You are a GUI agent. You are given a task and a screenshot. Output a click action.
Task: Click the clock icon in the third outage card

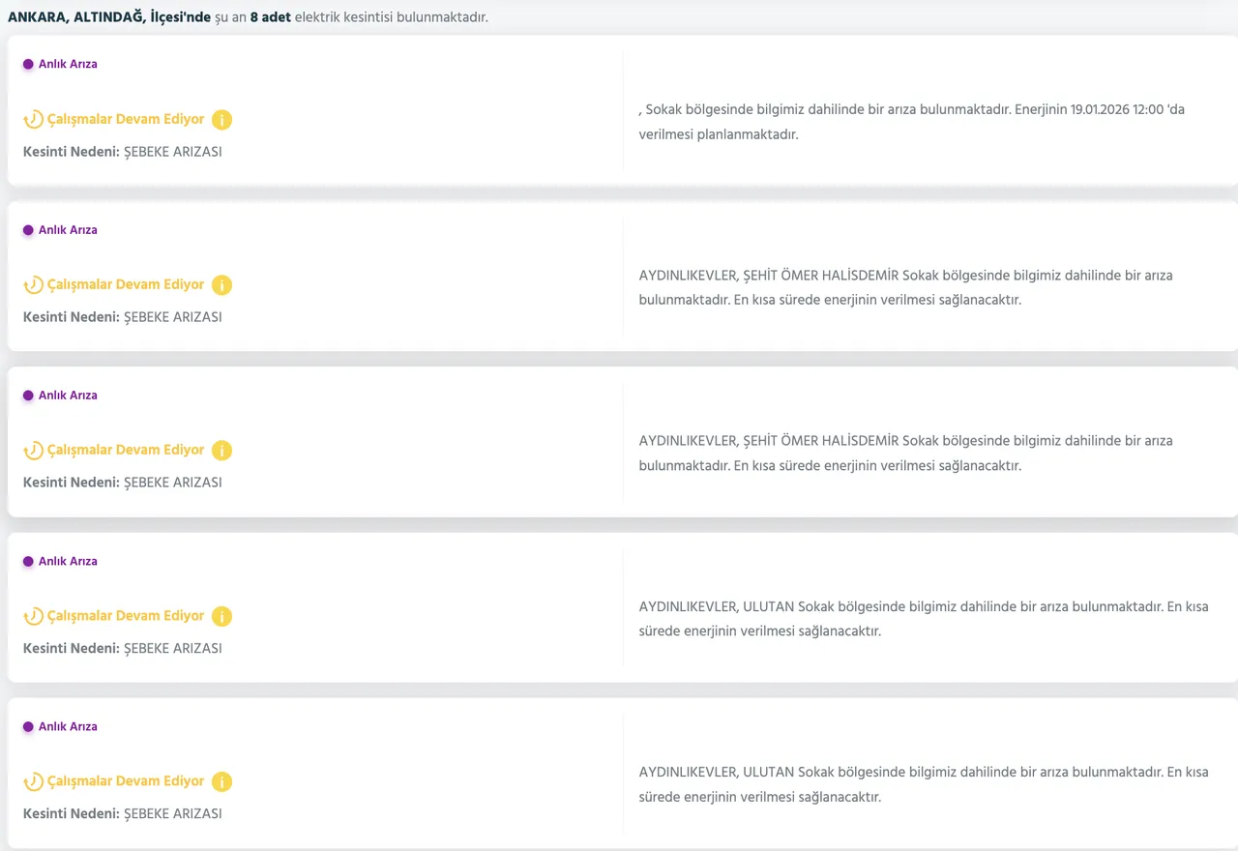[x=33, y=451]
